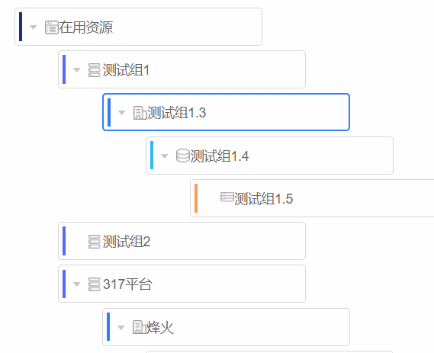
Task: Click the database cylinder icon beside 测试组1.4
Action: pos(183,156)
